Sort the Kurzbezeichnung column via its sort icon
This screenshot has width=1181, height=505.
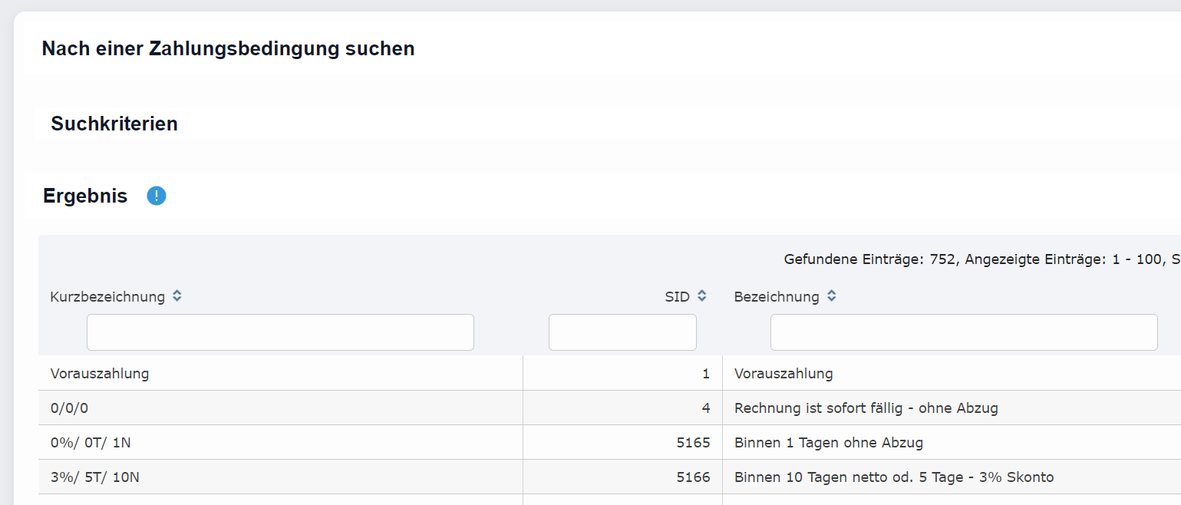click(x=176, y=295)
